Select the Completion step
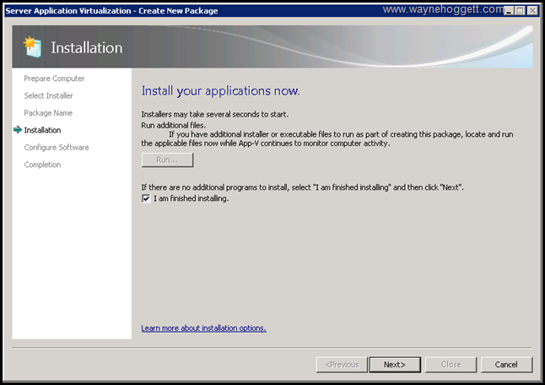Image resolution: width=545 pixels, height=385 pixels. coord(42,165)
